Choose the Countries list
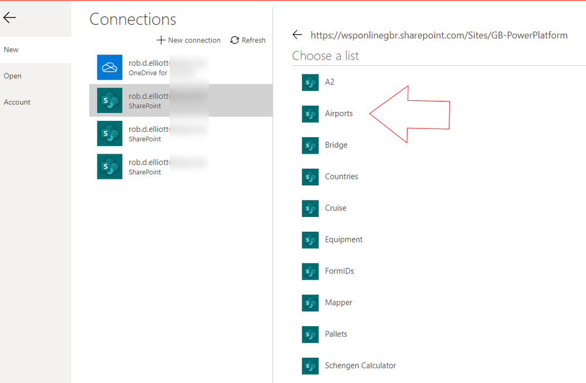Viewport: 586px width, 383px height. click(341, 177)
